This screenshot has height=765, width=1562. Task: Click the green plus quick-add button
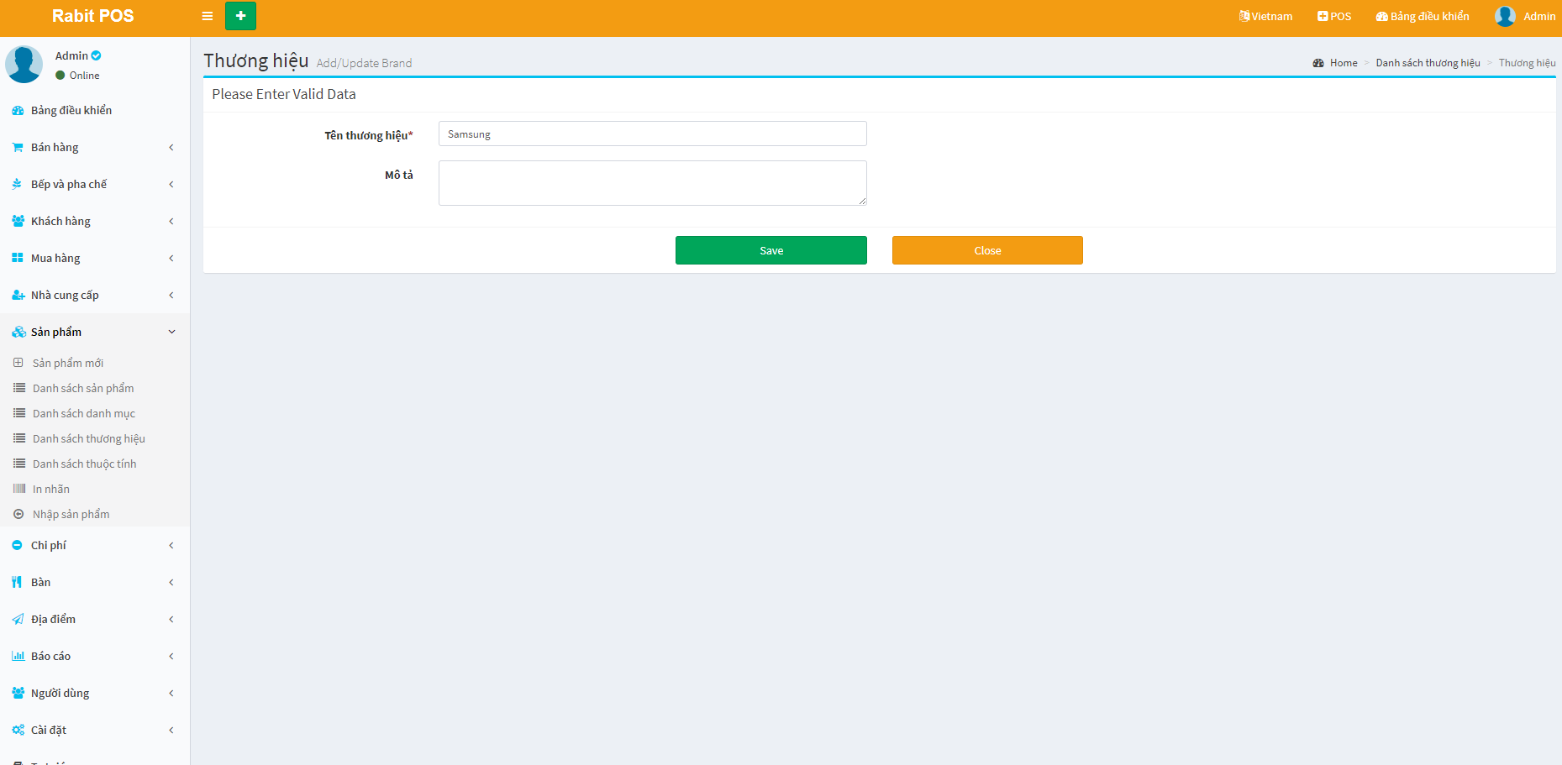(x=240, y=16)
